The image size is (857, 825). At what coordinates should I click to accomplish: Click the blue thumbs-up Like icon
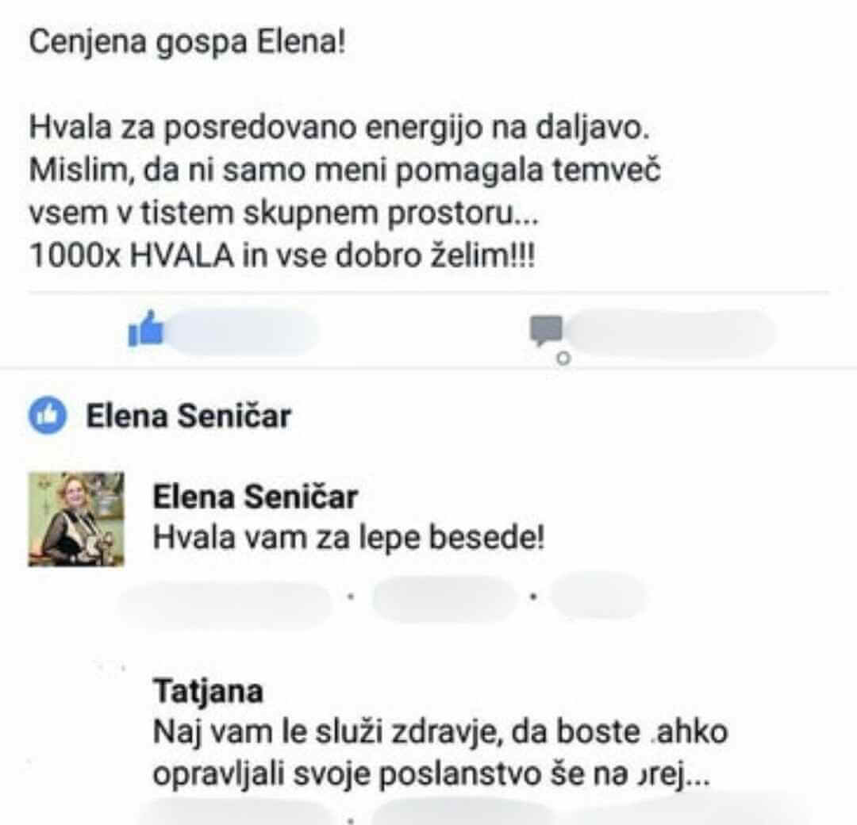coord(146,328)
